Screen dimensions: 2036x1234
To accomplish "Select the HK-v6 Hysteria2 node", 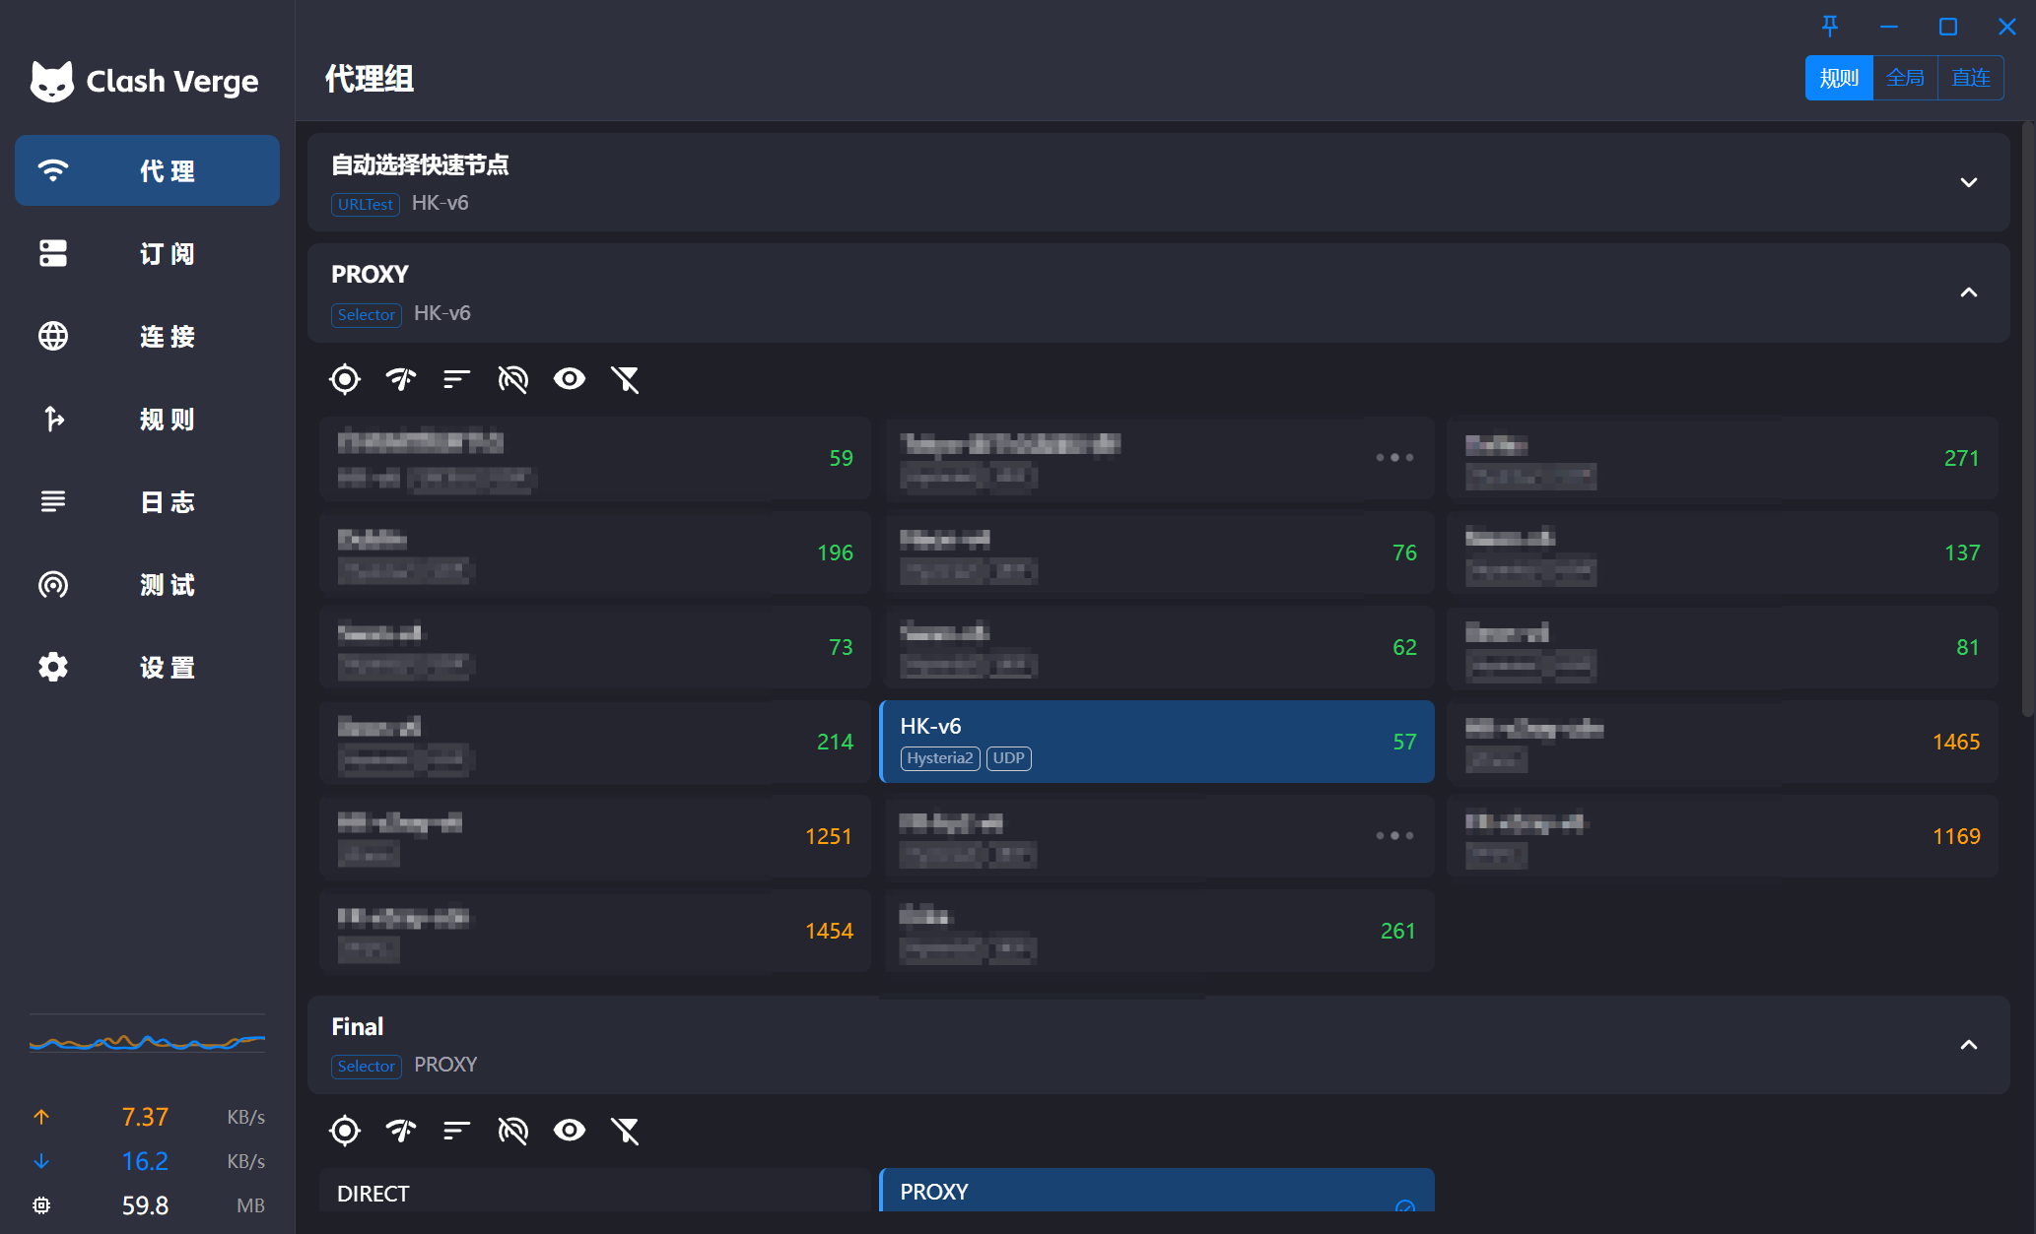I will 1156,742.
